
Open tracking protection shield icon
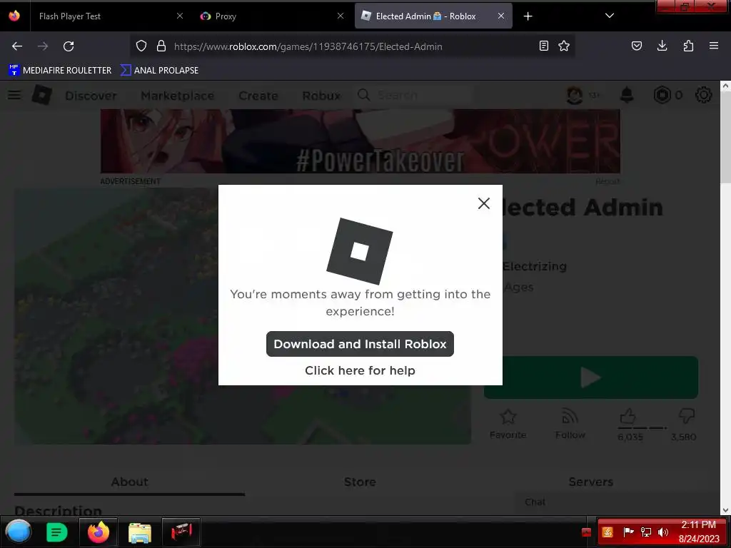[141, 46]
